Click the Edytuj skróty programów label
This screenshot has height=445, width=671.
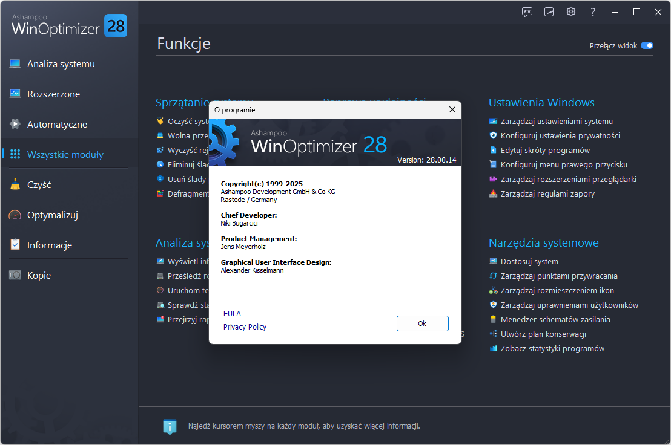click(x=545, y=151)
